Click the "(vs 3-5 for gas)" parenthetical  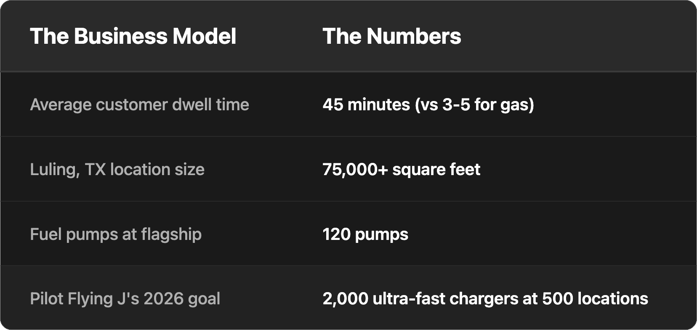pos(474,104)
